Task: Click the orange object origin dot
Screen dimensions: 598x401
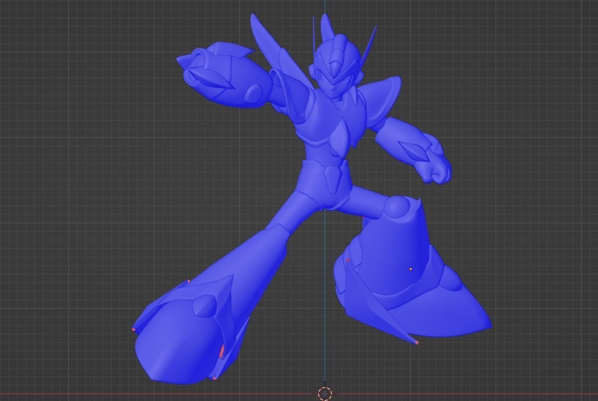Action: 411,269
